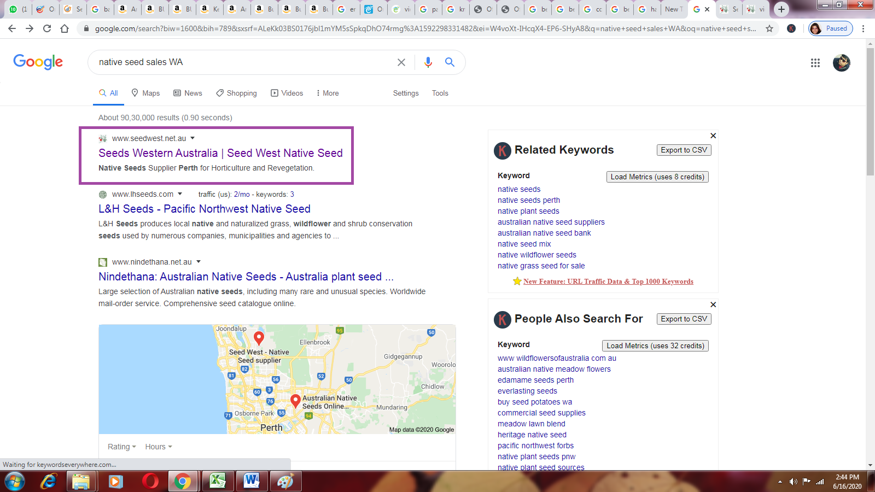This screenshot has height=492, width=875.
Task: Bookmark this page with the star icon
Action: pos(769,28)
